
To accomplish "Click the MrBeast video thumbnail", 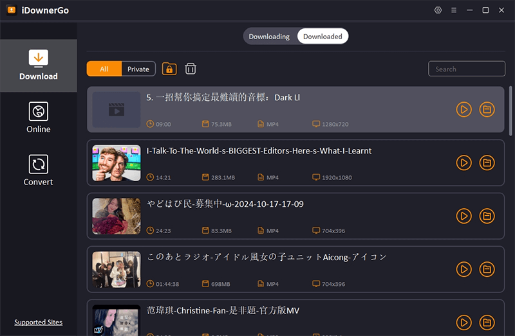I will point(117,163).
